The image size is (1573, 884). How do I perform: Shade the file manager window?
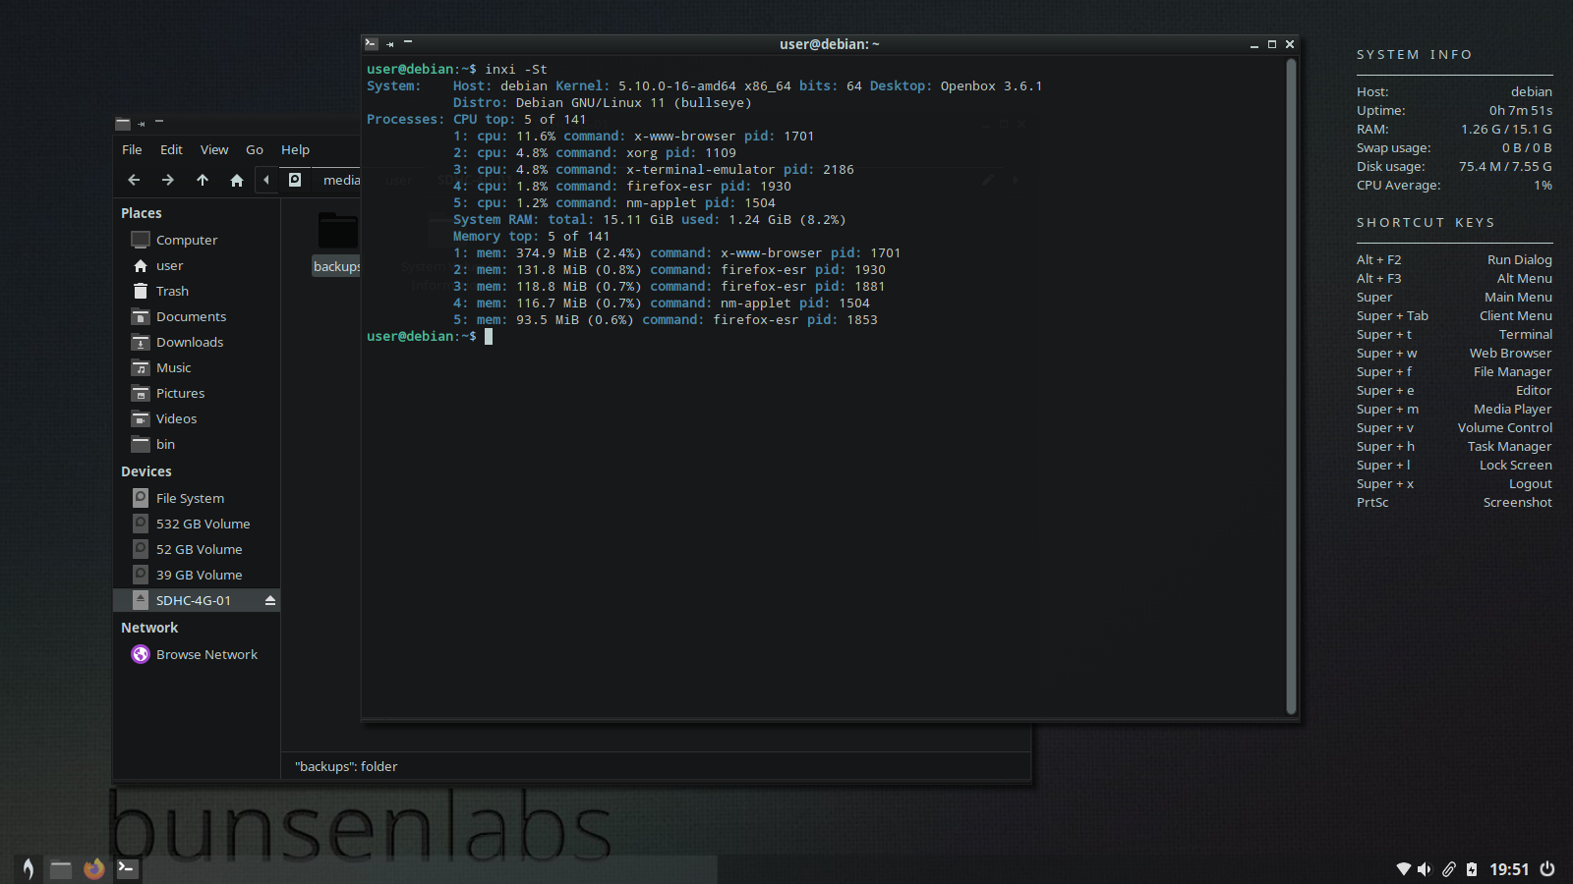(159, 122)
